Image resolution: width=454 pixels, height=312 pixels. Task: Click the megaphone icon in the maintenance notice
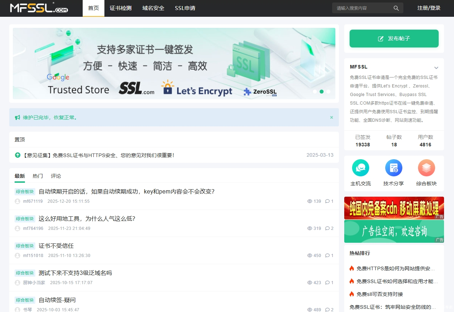tap(17, 117)
